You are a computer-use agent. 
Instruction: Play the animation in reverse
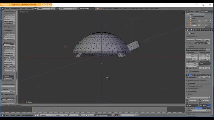pyautogui.click(x=86, y=115)
